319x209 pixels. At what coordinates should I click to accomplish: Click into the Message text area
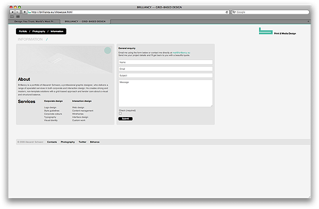166,93
